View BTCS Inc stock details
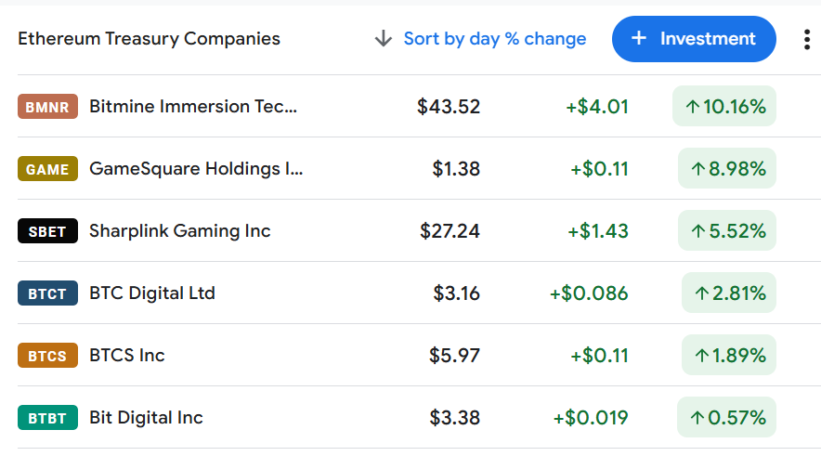This screenshot has width=821, height=456. coord(419,356)
